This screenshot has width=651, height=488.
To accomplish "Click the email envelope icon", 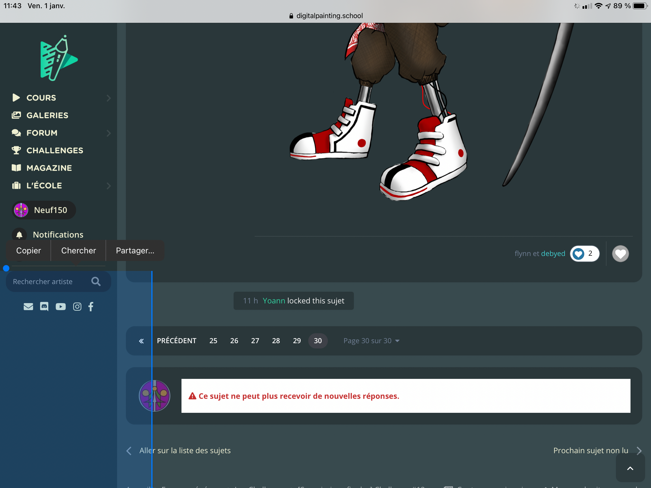I will 28,307.
